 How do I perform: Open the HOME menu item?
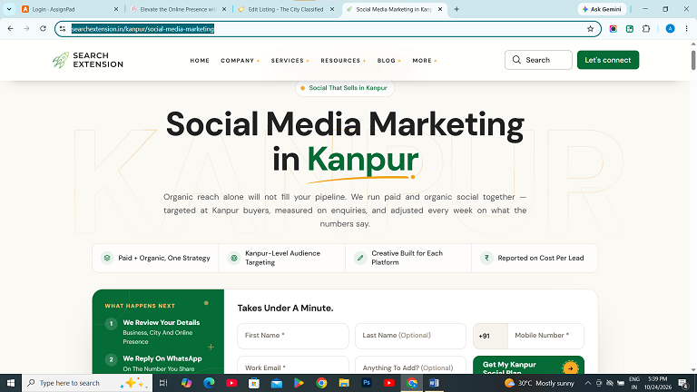click(200, 61)
